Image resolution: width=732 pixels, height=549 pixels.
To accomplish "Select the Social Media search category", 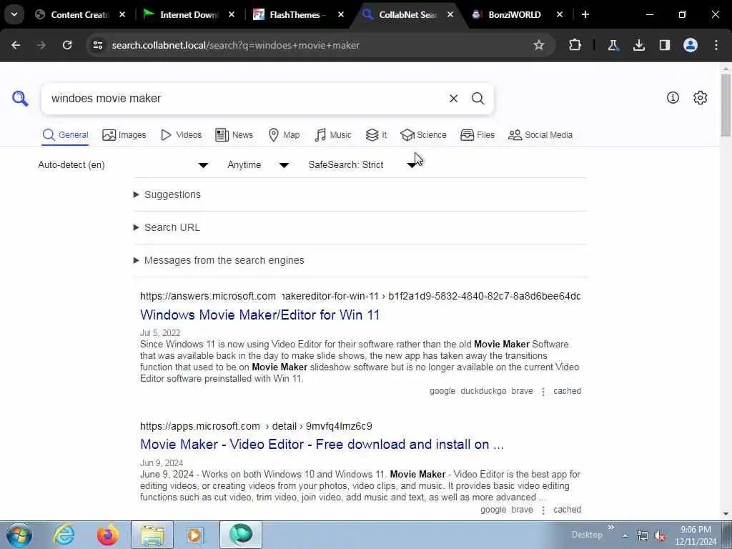I will [x=540, y=135].
